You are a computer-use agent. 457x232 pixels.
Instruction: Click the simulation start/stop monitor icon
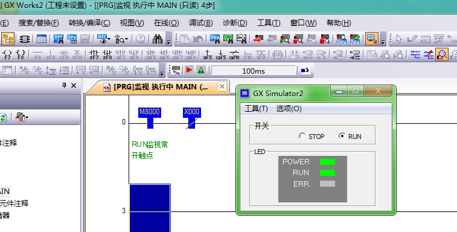coord(372,39)
